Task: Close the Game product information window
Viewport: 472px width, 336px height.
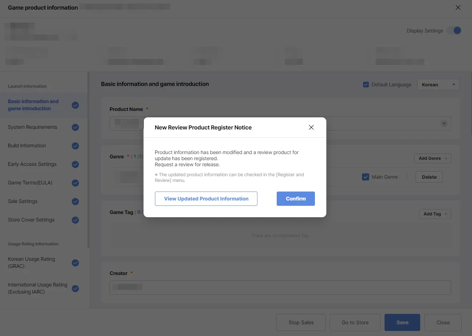Action: point(458,7)
